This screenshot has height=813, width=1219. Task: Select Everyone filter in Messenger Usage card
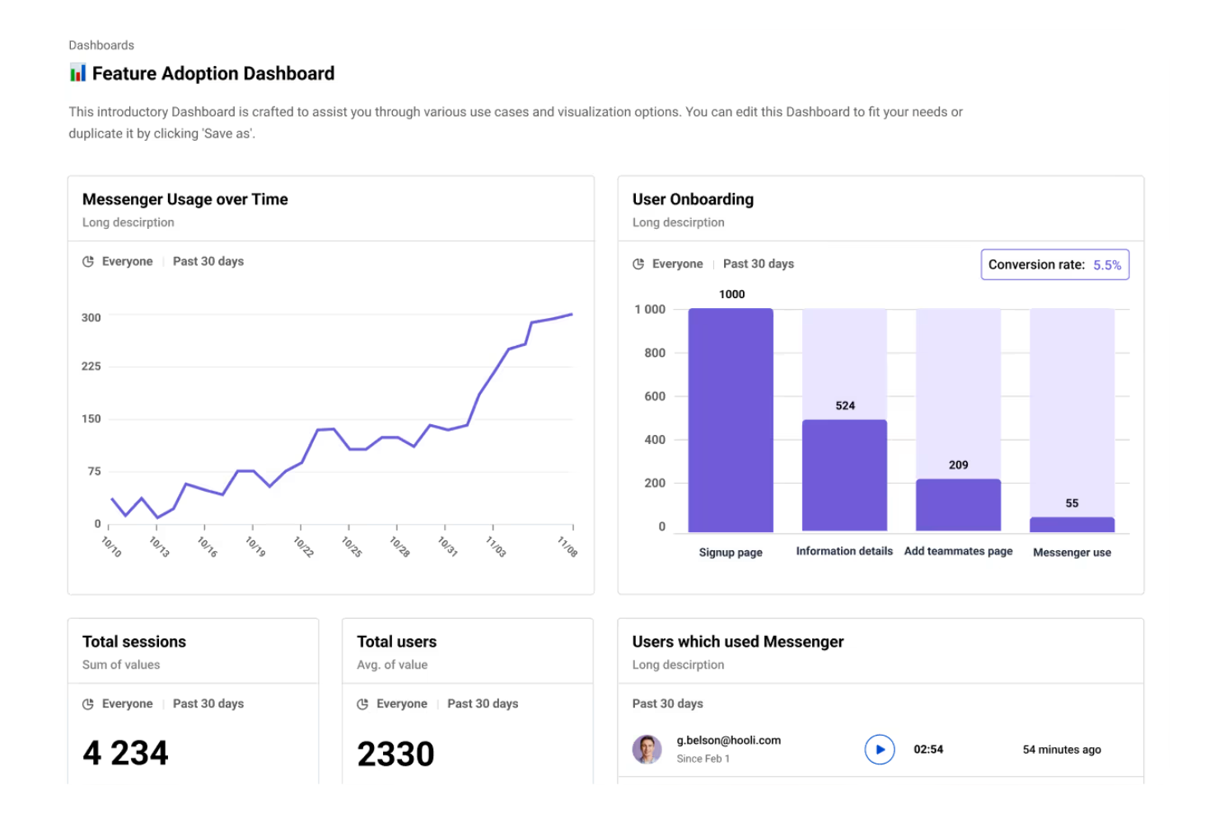pos(128,261)
